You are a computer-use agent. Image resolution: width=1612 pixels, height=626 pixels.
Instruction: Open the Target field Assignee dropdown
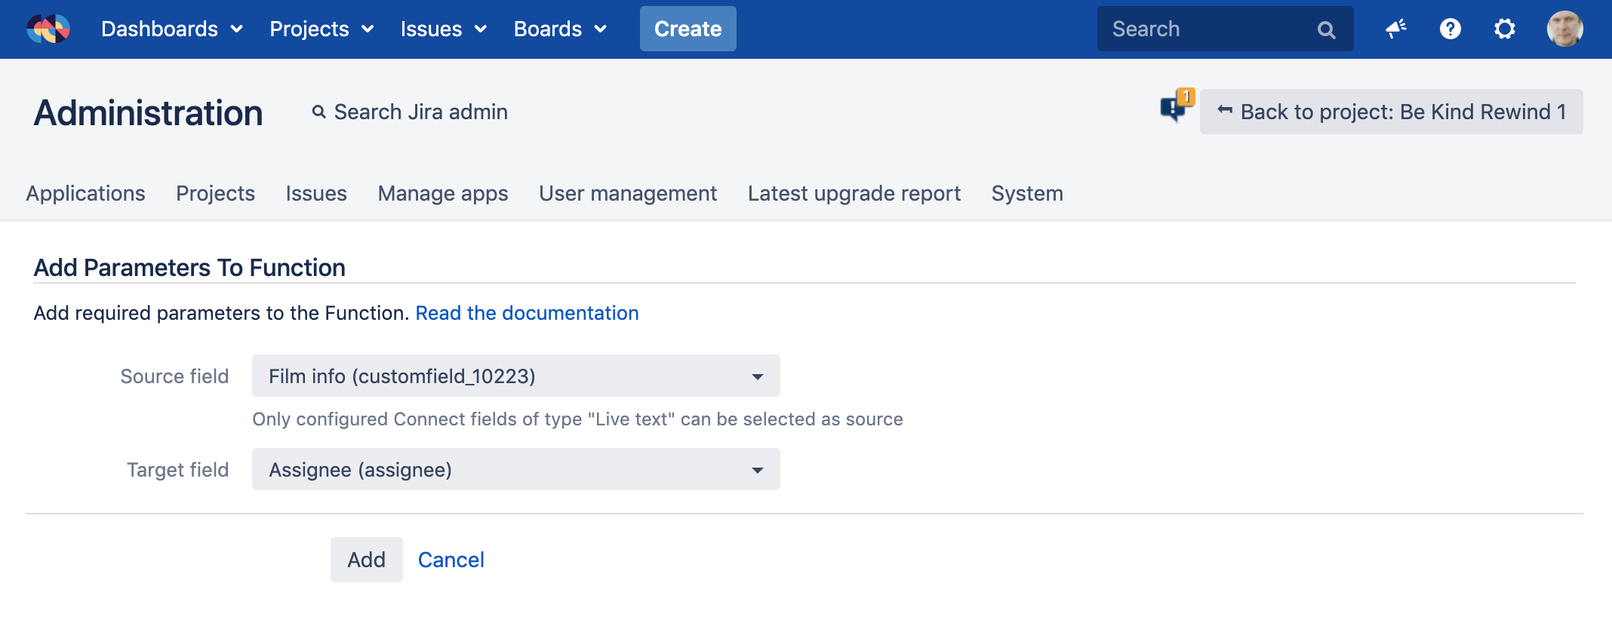[x=515, y=469]
